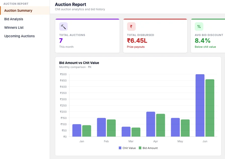Click the Jan Bid Amount bar

click(x=87, y=131)
